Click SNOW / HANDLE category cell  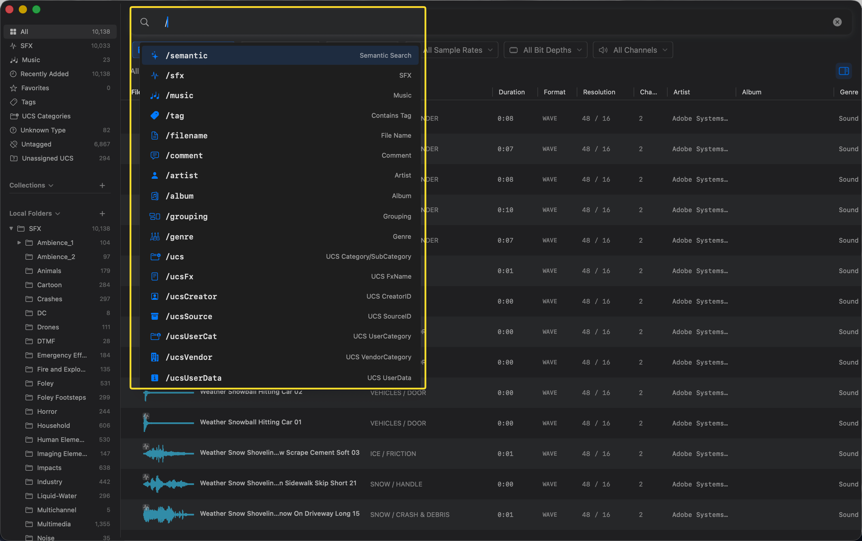click(x=396, y=484)
